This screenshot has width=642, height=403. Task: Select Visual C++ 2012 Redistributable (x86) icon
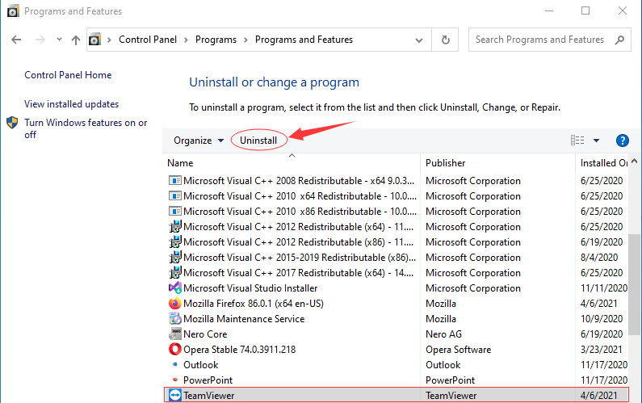point(174,242)
